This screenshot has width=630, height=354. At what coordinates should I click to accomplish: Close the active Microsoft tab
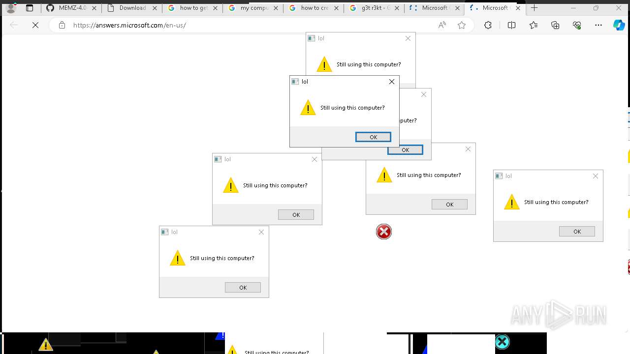click(518, 8)
